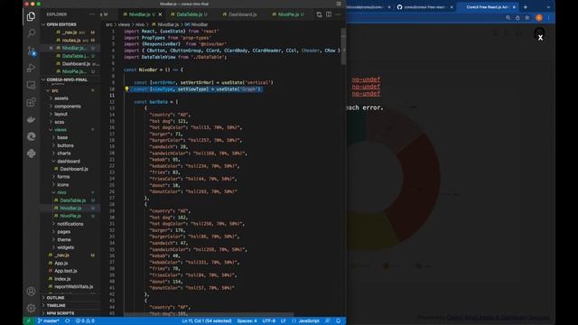Bookmark page with browser star icon
Viewport: 578px width, 325px height.
pyautogui.click(x=527, y=18)
